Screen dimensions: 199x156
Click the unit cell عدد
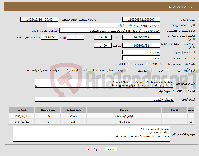[73, 122]
